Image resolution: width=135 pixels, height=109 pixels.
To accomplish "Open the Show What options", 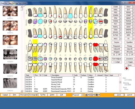I will pos(24,95).
